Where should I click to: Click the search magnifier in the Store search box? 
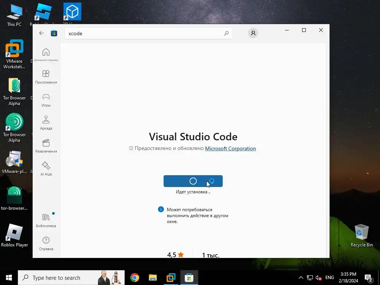[226, 33]
